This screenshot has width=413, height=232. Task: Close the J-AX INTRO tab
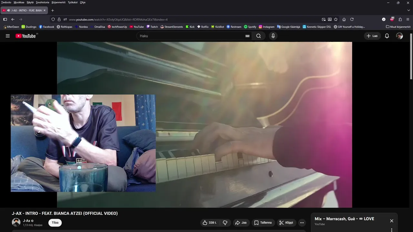(45, 10)
